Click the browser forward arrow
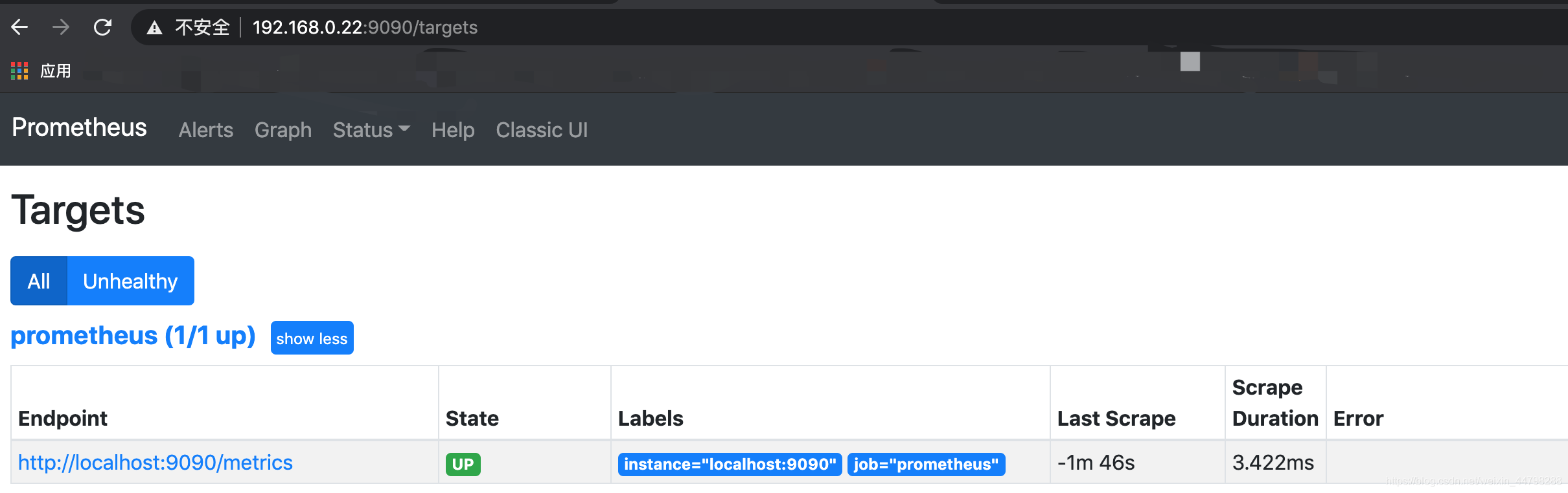The height and width of the screenshot is (493, 1568). [x=61, y=27]
